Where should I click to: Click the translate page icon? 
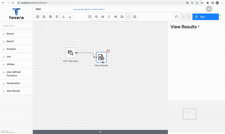pos(187,3)
